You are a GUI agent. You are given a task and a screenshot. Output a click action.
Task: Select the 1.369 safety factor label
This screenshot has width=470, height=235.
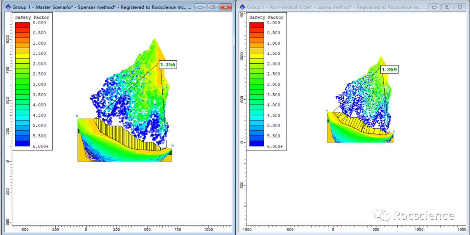389,69
